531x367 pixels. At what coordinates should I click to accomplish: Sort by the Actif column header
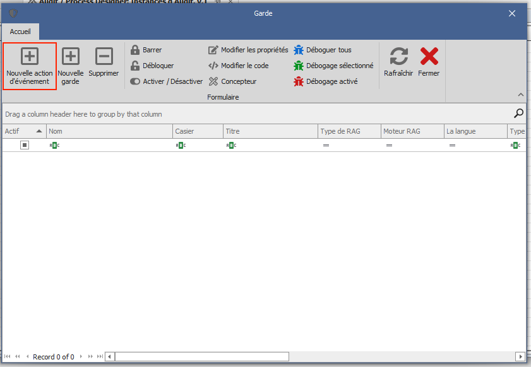[24, 131]
